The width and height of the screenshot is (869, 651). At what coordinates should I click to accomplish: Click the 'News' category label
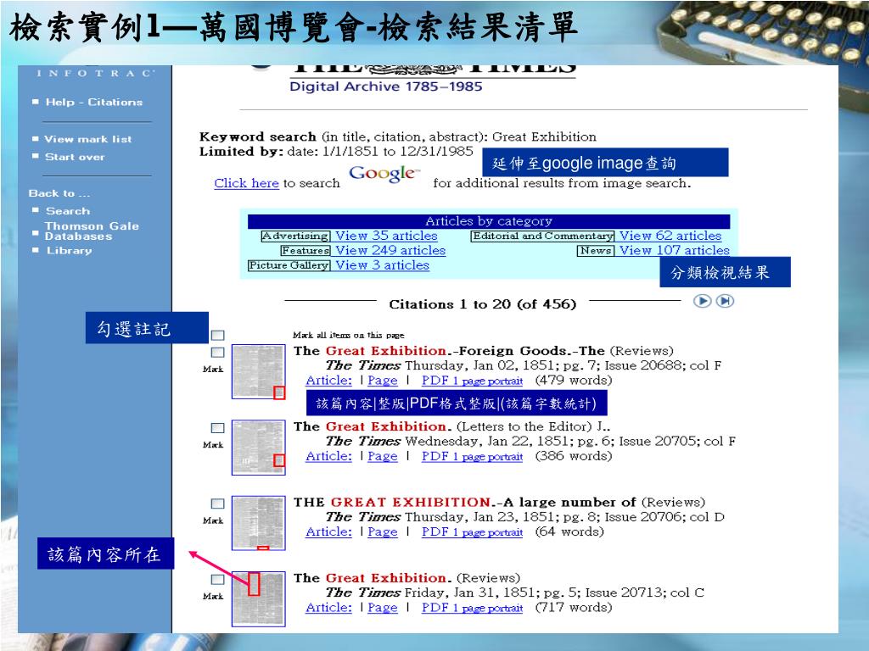(x=596, y=250)
